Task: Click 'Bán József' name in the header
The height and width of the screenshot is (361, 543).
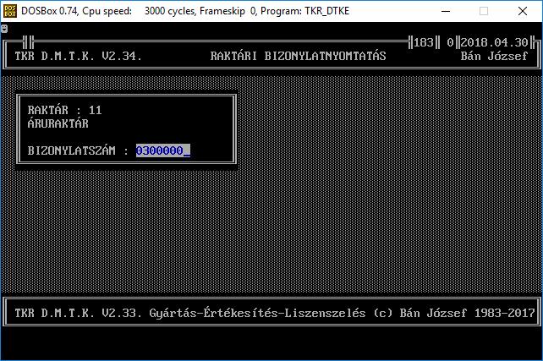Action: 494,56
